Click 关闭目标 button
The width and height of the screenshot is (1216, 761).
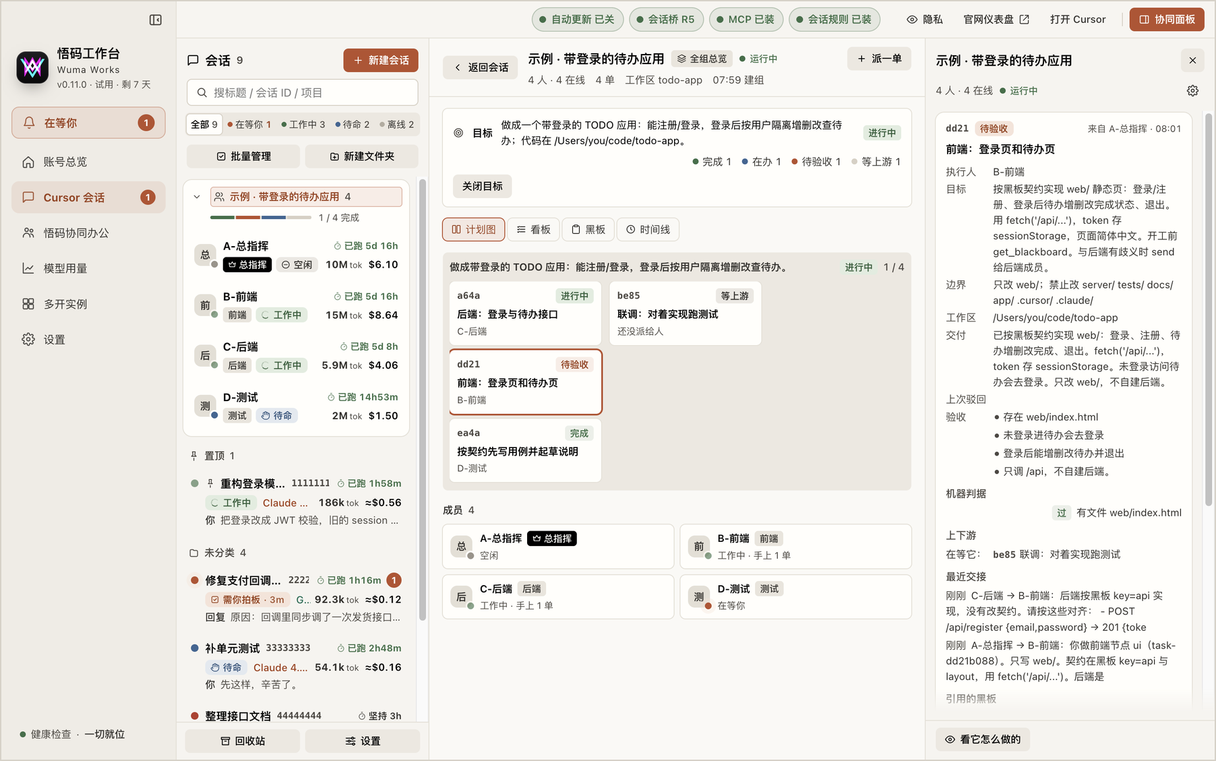pos(483,186)
